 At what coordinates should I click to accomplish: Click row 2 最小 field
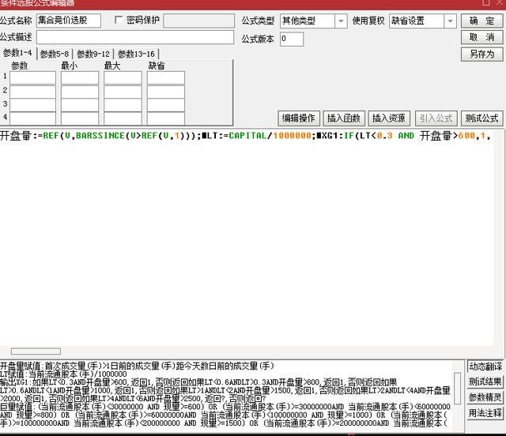click(x=80, y=92)
